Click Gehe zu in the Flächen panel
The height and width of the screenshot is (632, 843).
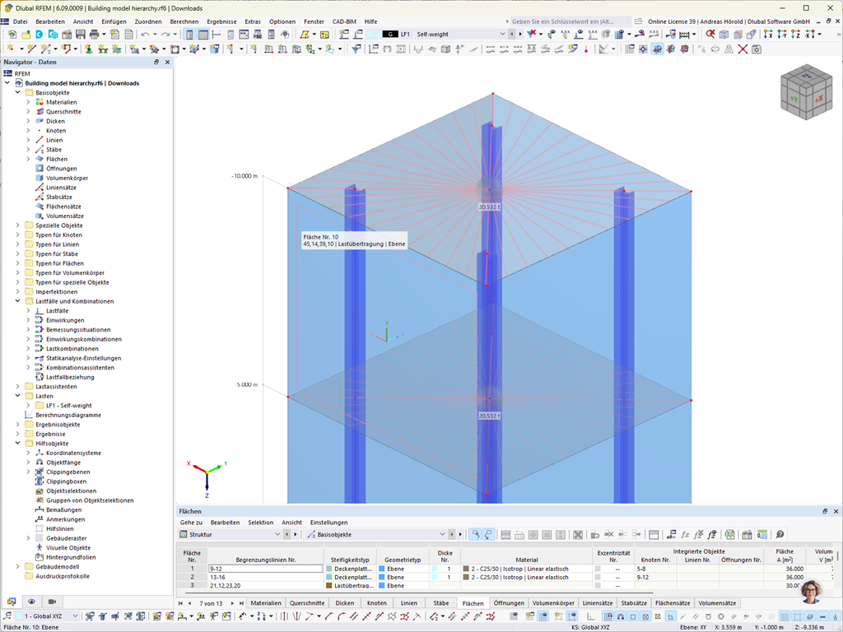(x=190, y=523)
